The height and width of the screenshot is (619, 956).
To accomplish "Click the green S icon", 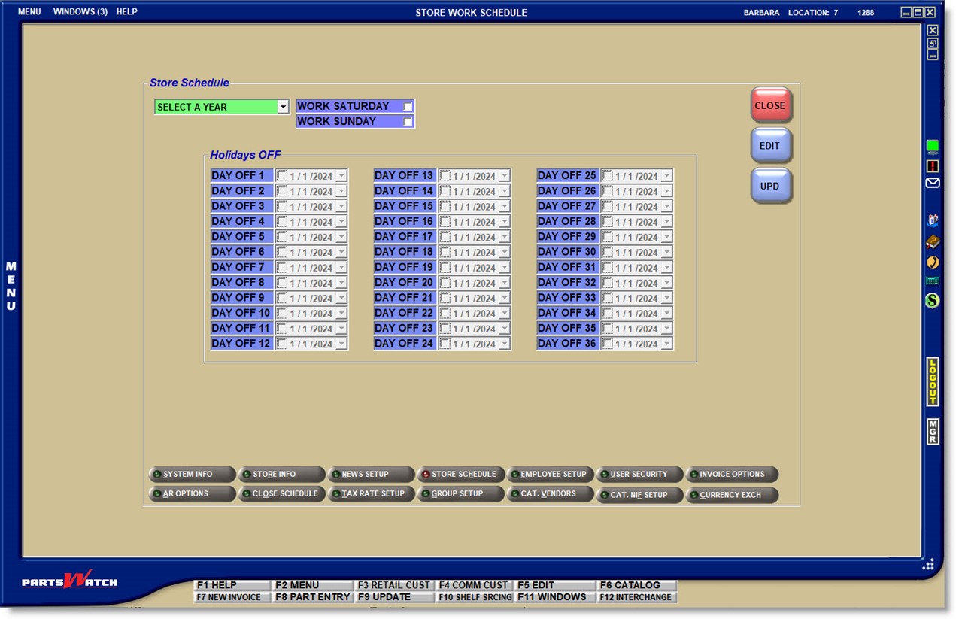I will tap(933, 301).
